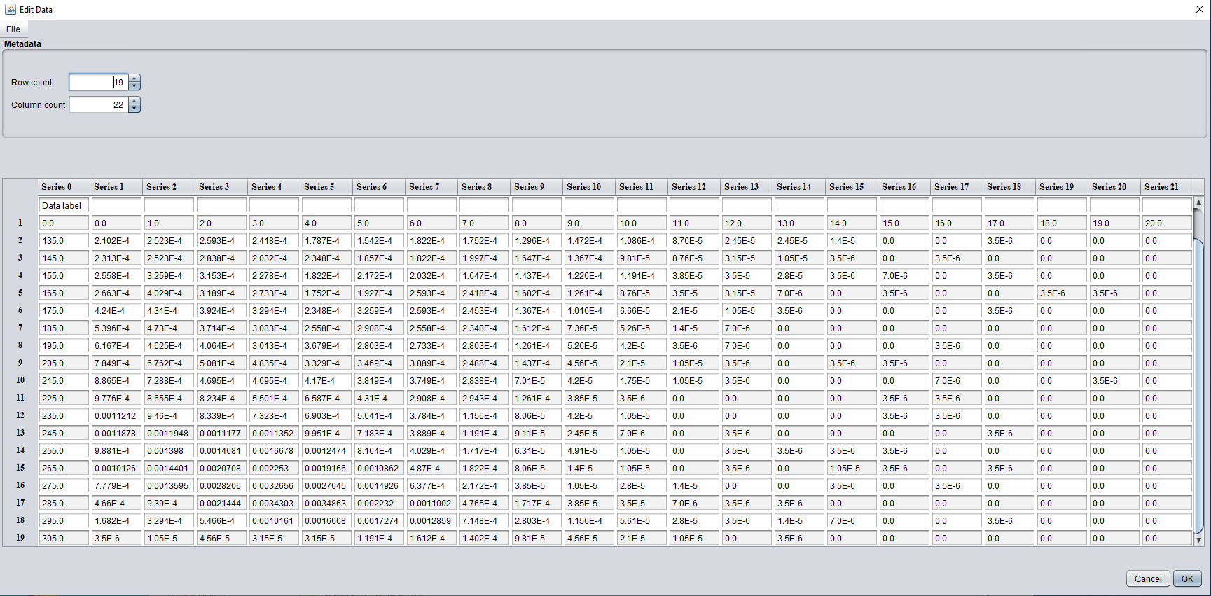Select cell '0.0012859' in row 18
Viewport: 1211px width, 596px height.
pos(431,521)
